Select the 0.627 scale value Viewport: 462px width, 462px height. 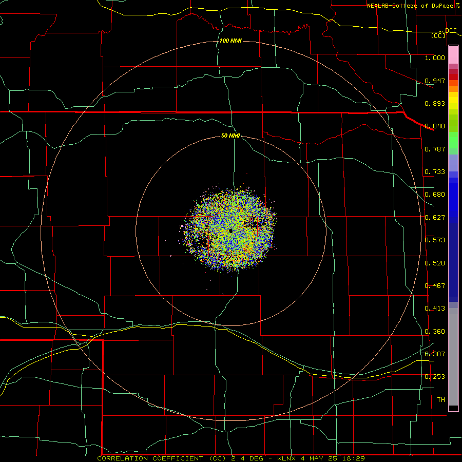[x=435, y=218]
